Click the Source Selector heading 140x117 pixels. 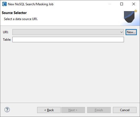14,13
